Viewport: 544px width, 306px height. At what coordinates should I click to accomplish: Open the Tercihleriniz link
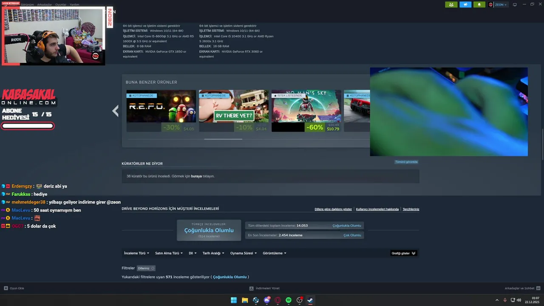click(411, 209)
